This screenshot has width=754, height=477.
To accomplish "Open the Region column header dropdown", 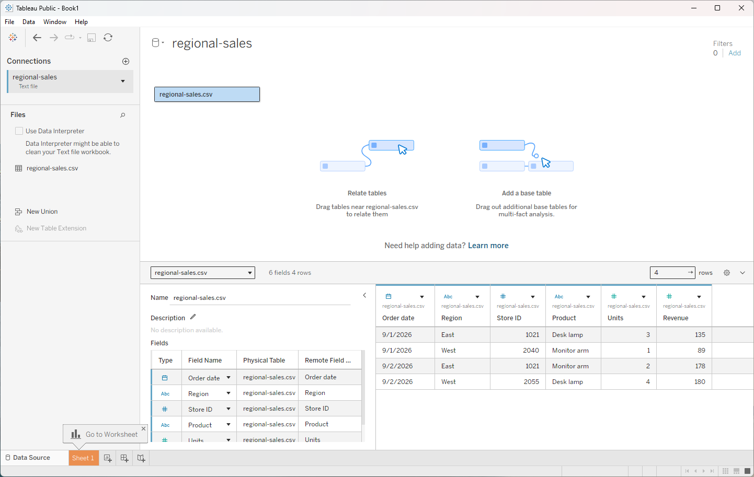I will pyautogui.click(x=477, y=297).
